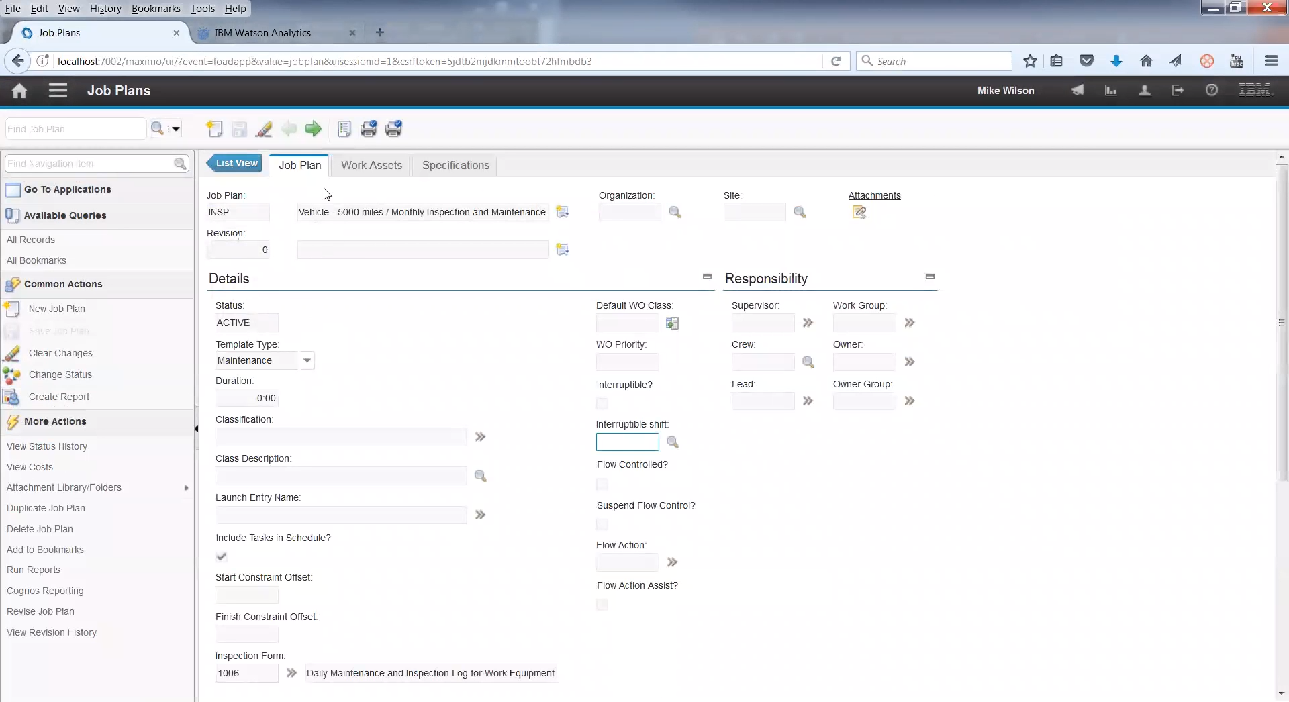This screenshot has width=1289, height=702.
Task: Switch to the Work Assets tab
Action: point(371,165)
